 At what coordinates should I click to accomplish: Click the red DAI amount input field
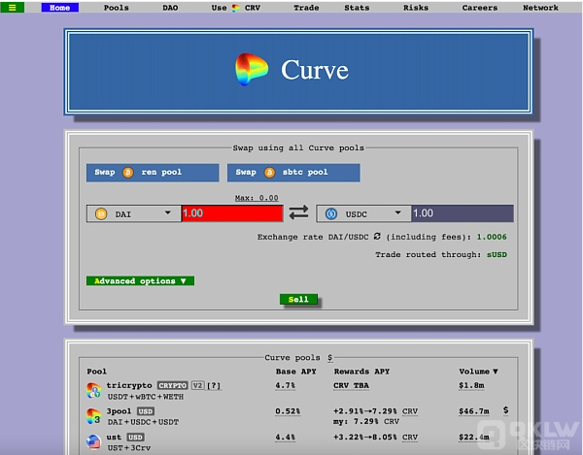click(232, 213)
